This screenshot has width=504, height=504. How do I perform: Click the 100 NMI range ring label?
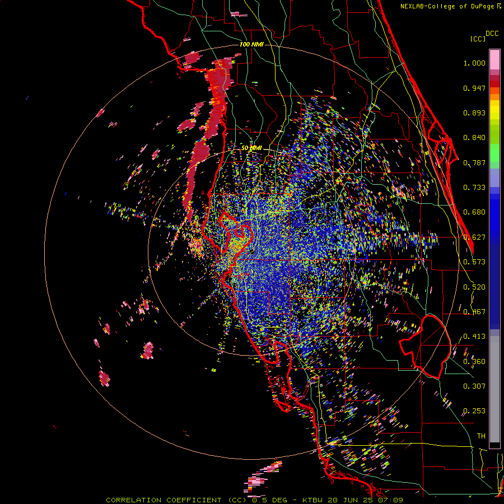click(251, 44)
